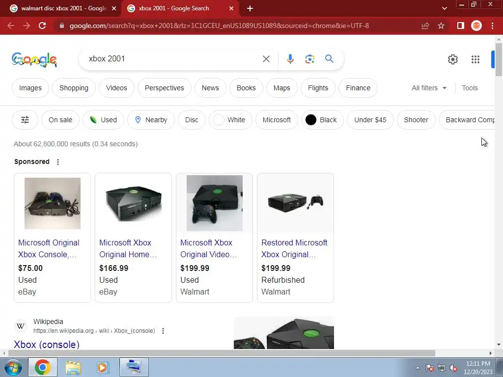Open 'Microsoft Xbox Original Video' Walmart listing
Viewport: 503px width, 377px height.
(208, 248)
